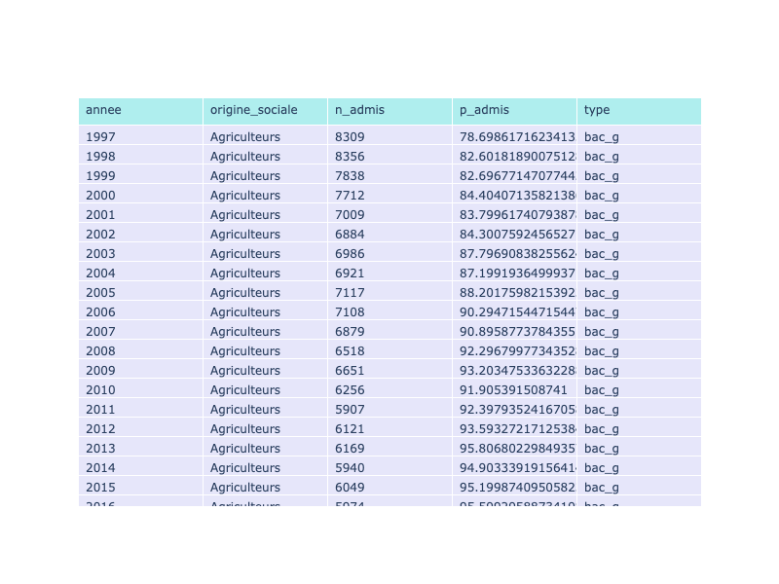The image size is (779, 584).
Task: Click the n_admis value 8356
Action: tap(350, 157)
